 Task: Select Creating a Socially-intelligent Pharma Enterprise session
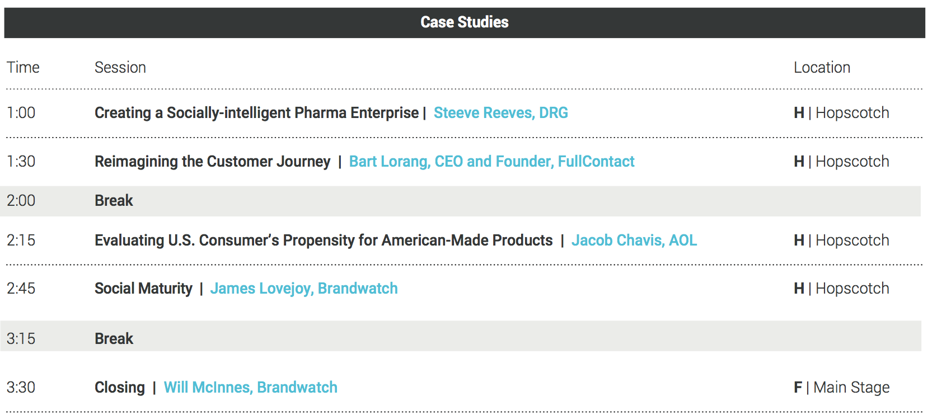(x=256, y=113)
